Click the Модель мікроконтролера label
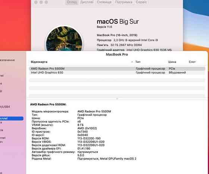This screenshot has height=174, width=209. pyautogui.click(x=50, y=112)
